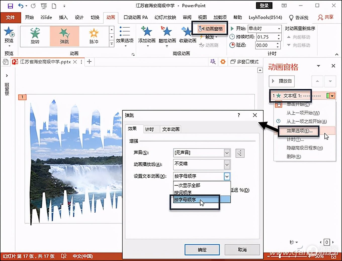Expand the 声音 dropdown list
Screen dimensions: 342x261
tap(227, 153)
